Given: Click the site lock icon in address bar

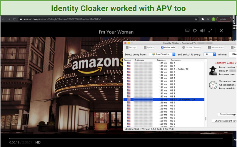Looking at the screenshot, I should (21, 19).
